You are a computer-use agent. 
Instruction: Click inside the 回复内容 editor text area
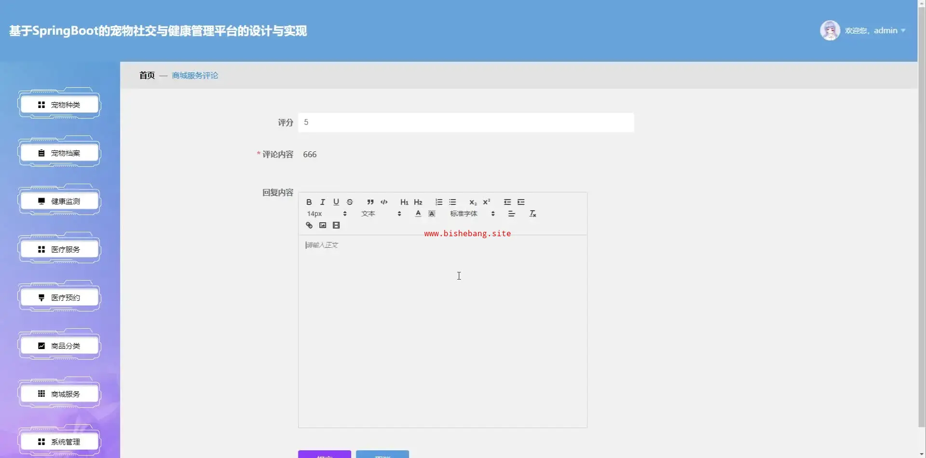(443, 331)
